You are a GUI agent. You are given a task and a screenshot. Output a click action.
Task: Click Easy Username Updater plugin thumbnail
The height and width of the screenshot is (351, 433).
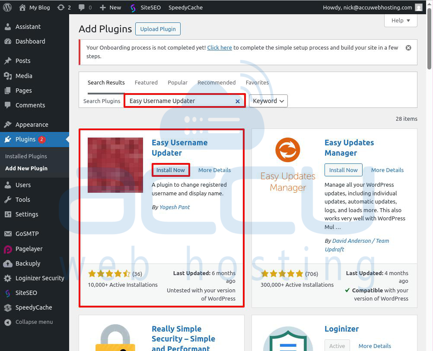coord(115,165)
